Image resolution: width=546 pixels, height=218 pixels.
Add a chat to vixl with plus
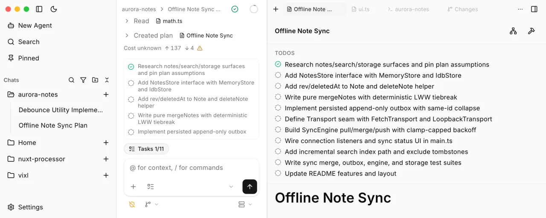coord(106,175)
